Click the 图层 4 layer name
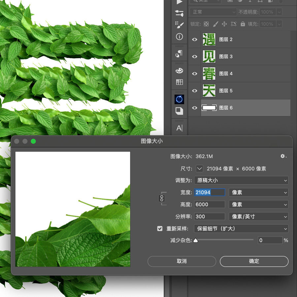Viewport: 297px width, 297px height. click(226, 74)
